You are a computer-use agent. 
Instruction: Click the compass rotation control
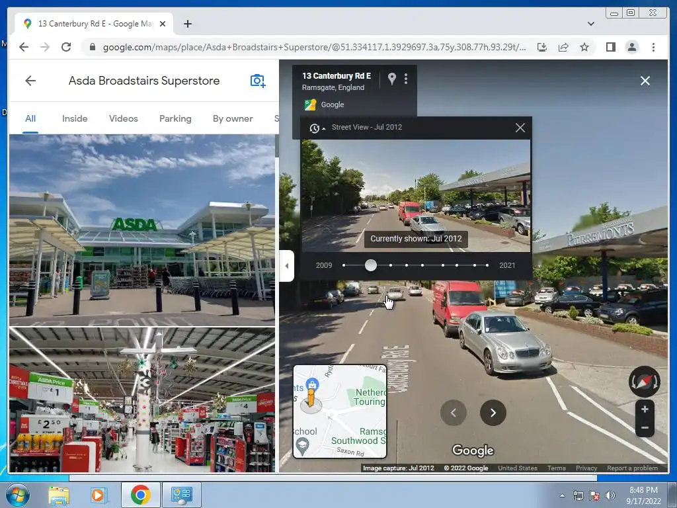pos(645,382)
